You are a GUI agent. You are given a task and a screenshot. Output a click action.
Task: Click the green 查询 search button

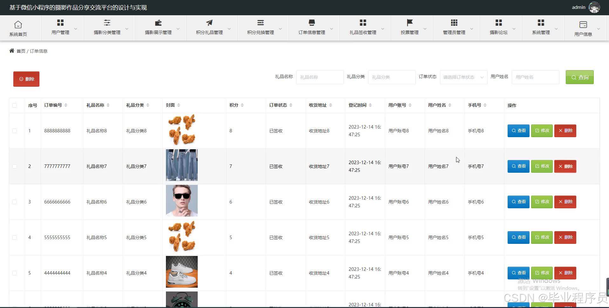pos(580,77)
